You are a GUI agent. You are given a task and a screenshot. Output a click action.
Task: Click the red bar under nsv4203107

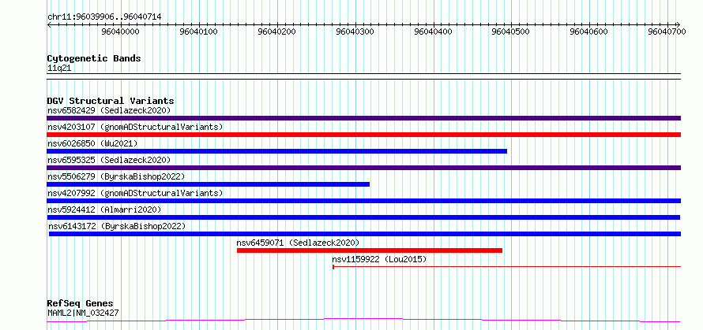click(x=364, y=135)
